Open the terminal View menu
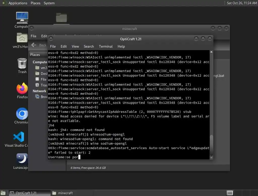This screenshot has width=258, height=196. click(x=75, y=46)
